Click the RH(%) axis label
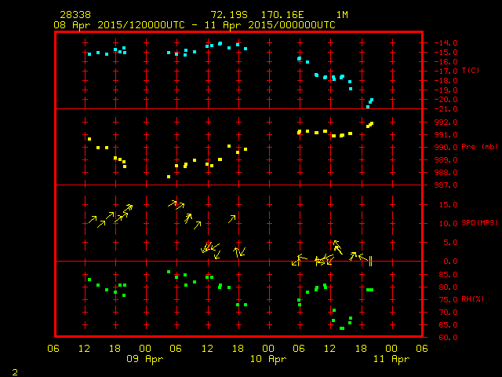This screenshot has width=502, height=377. [x=472, y=298]
